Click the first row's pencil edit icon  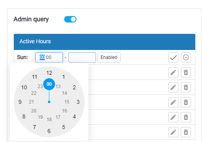point(173,72)
